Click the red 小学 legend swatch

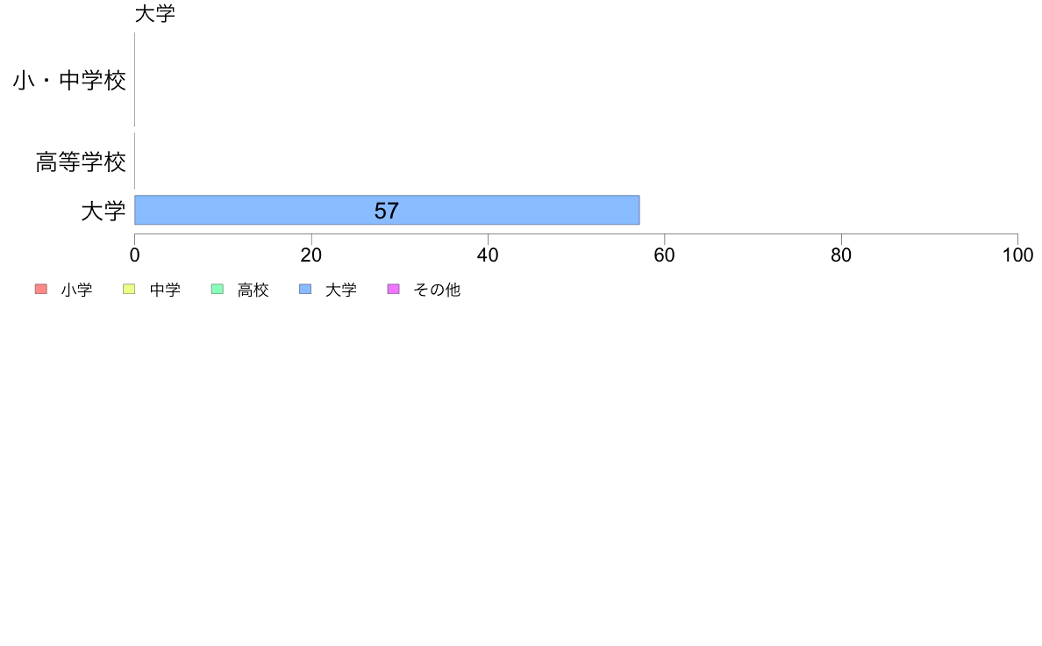[x=41, y=289]
